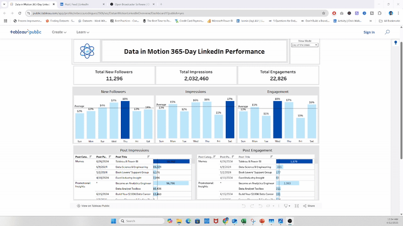Screen dimensions: 403x226
Task: Select the dark blue Wed bar in Engagement
Action: point(278,120)
